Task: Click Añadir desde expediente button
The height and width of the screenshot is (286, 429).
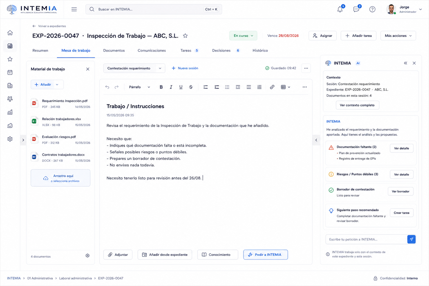Action: tap(165, 255)
